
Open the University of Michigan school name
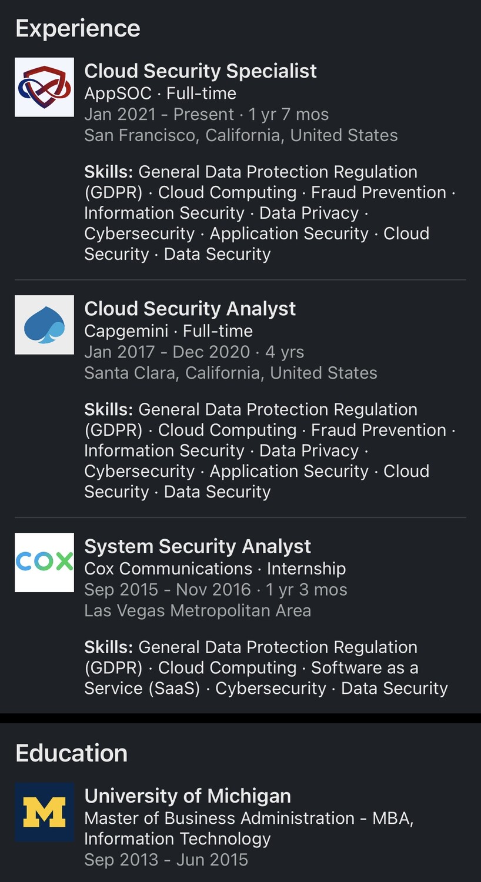[x=188, y=796]
